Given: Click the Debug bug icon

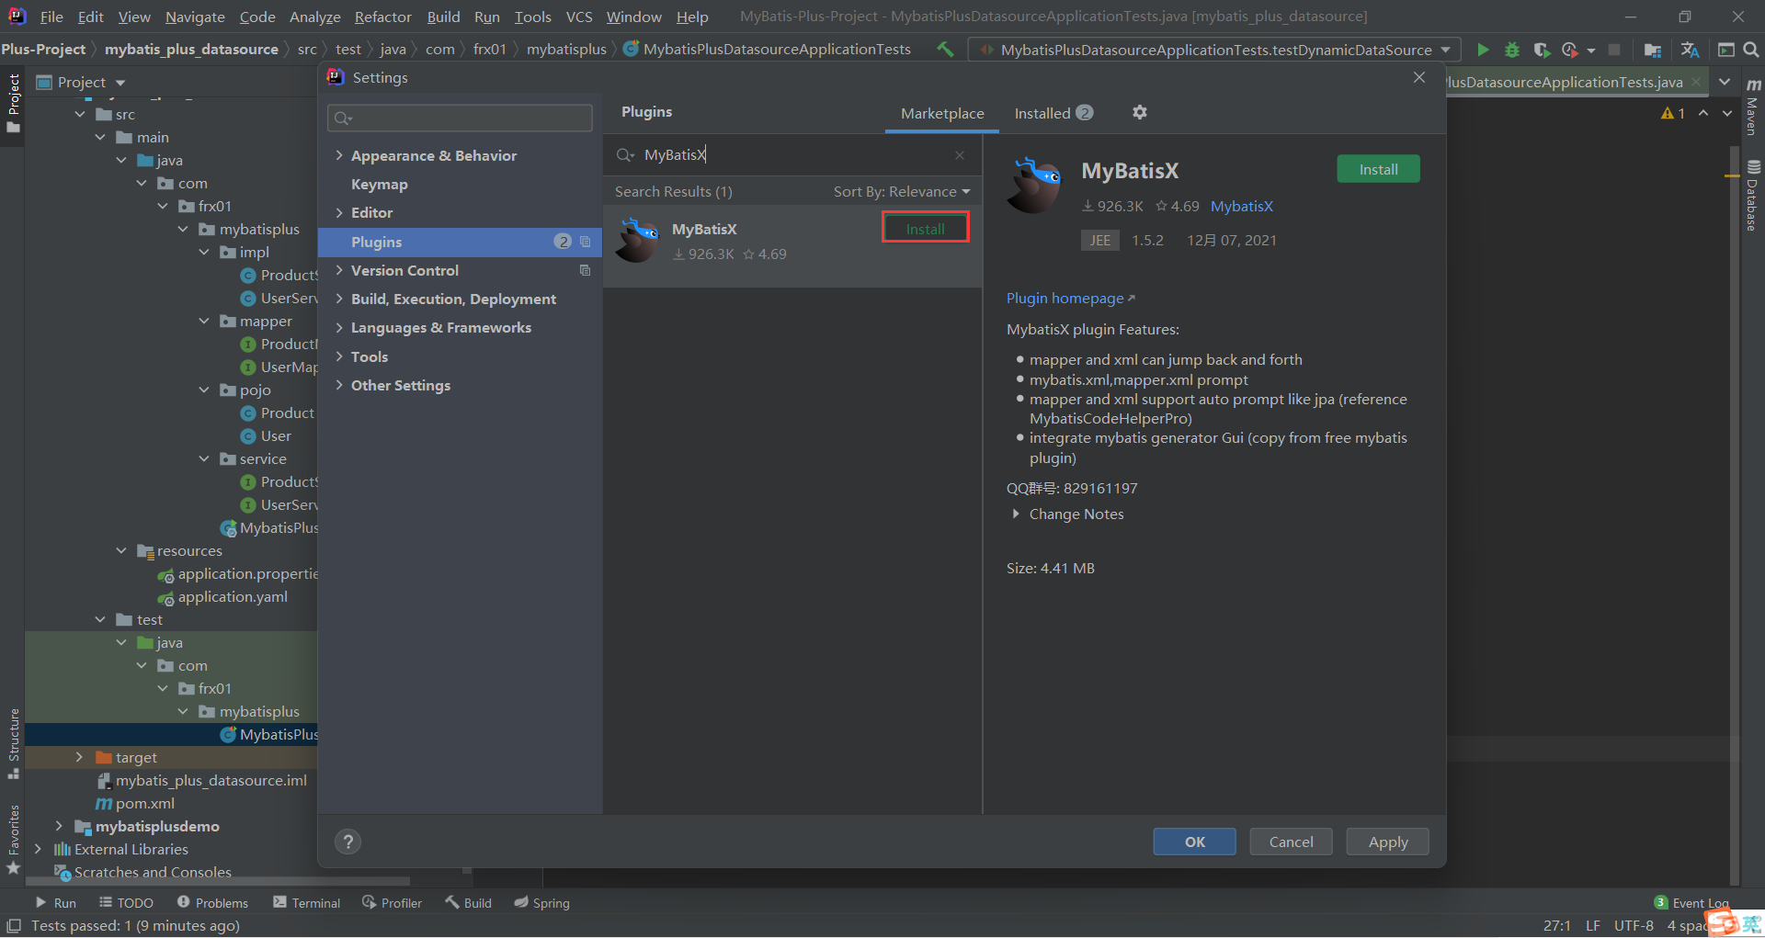Looking at the screenshot, I should click(x=1511, y=50).
